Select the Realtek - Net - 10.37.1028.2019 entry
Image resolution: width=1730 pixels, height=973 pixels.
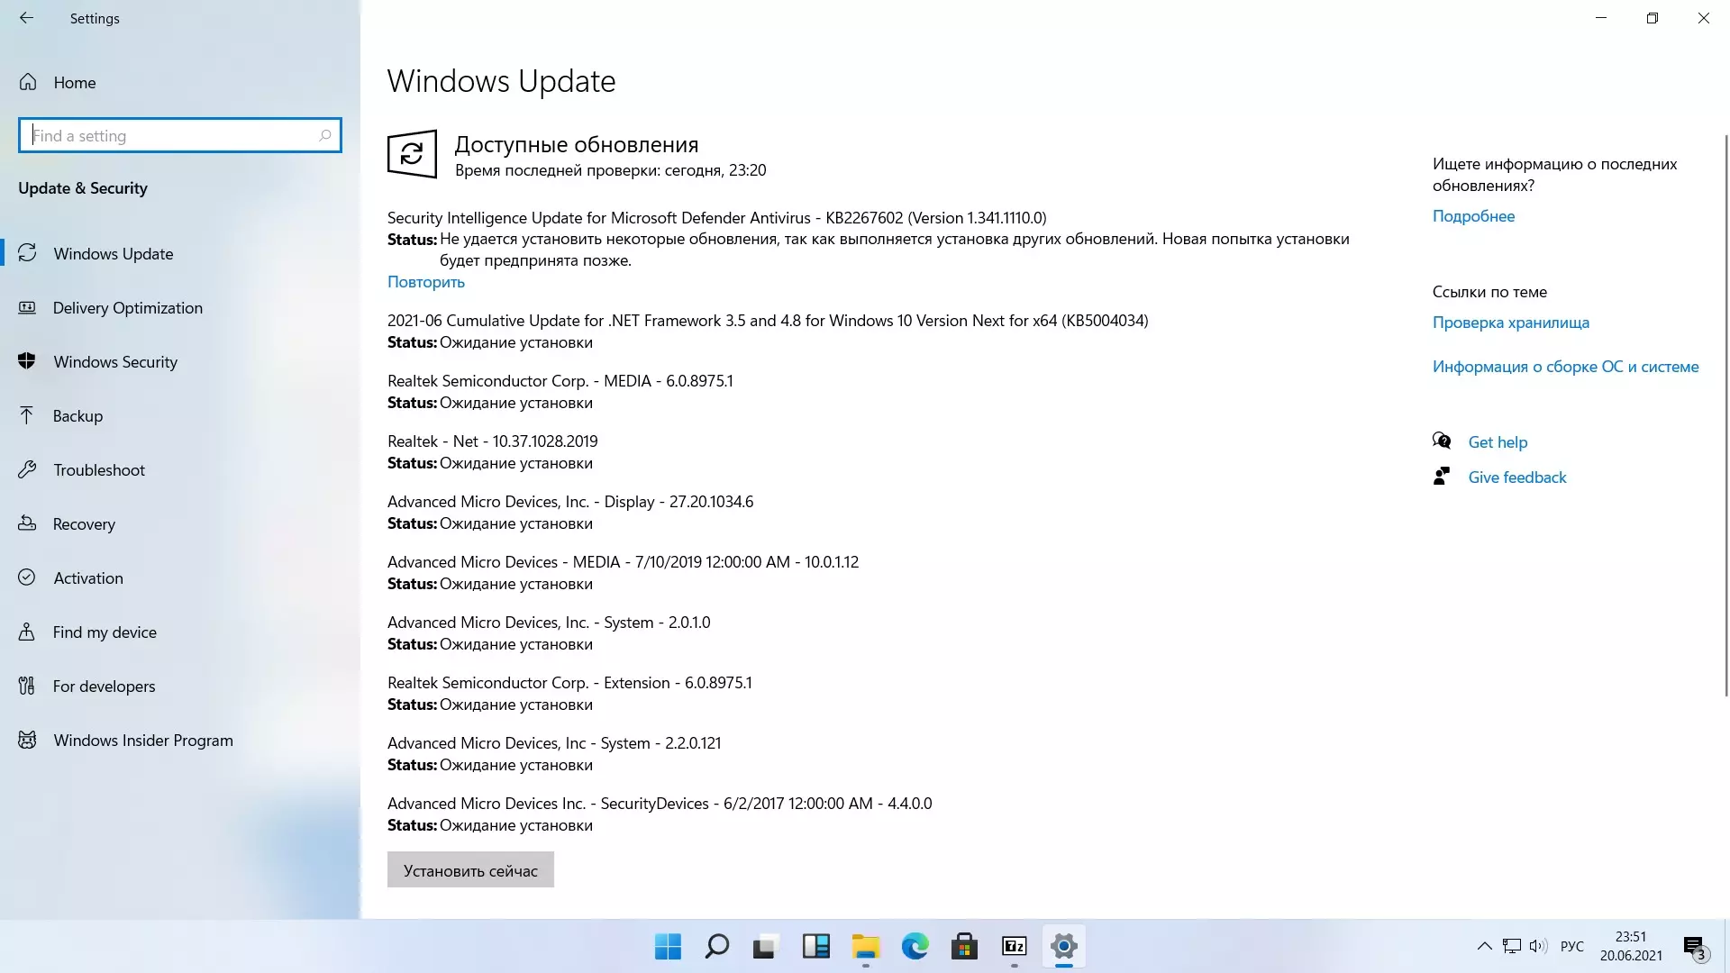[492, 441]
